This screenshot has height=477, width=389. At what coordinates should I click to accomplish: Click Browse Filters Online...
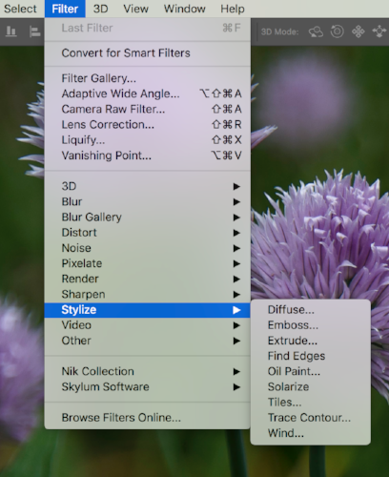pyautogui.click(x=148, y=418)
